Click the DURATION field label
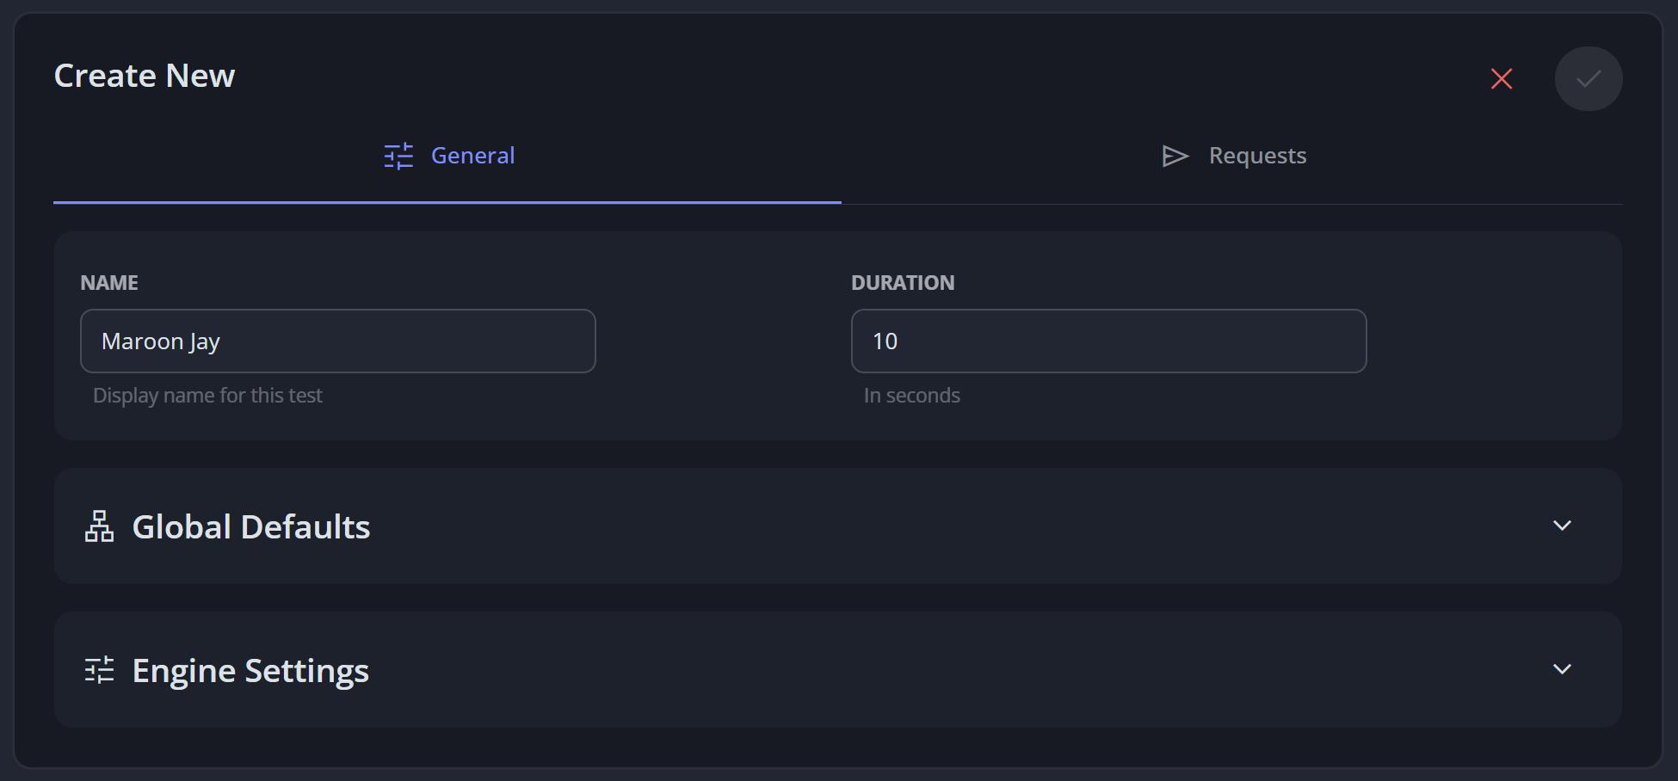The height and width of the screenshot is (781, 1678). (903, 283)
